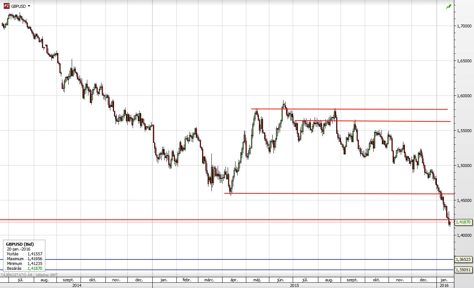Viewport: 474px width, 288px height.
Task: Click the 2015 year label on the time axis
Action: click(x=294, y=285)
